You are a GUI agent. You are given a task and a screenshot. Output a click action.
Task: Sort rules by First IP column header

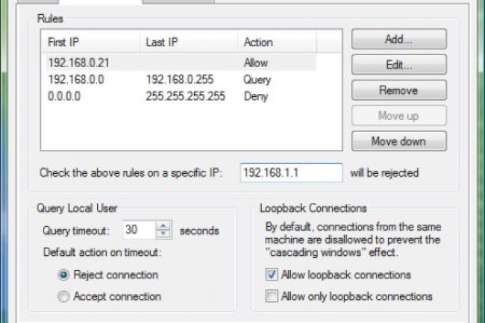pos(90,43)
